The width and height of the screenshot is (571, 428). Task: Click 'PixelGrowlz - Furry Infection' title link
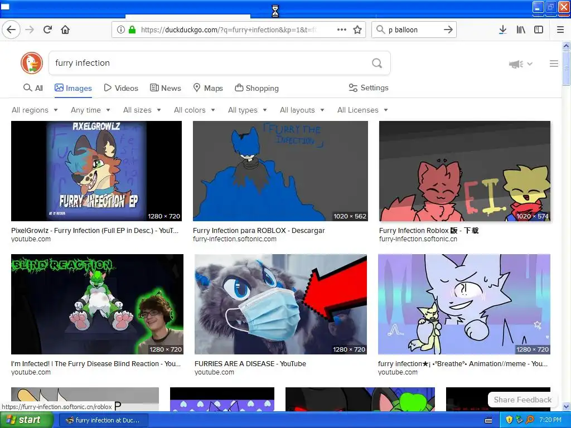(95, 230)
